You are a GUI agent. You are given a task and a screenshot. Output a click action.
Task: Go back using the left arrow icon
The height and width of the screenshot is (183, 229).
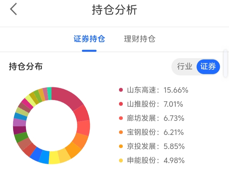click(13, 9)
